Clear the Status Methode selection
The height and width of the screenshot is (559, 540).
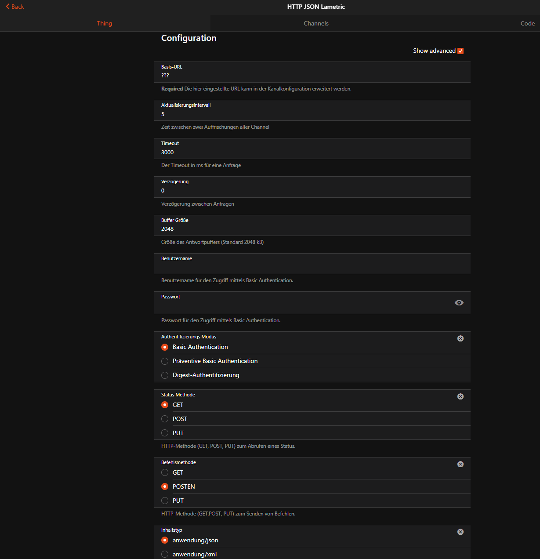point(460,396)
